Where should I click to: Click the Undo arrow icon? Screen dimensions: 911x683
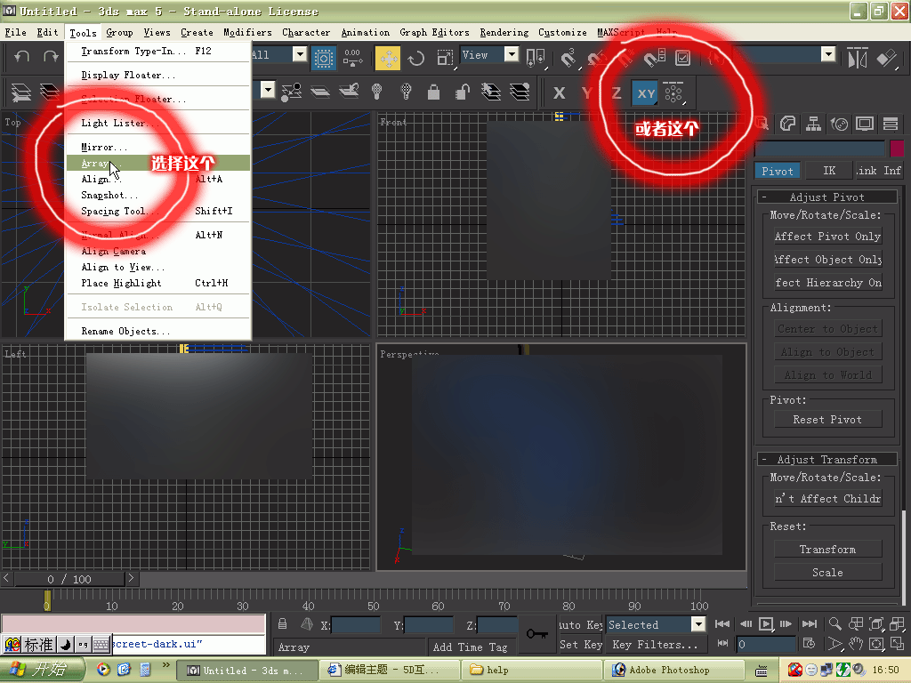point(22,56)
